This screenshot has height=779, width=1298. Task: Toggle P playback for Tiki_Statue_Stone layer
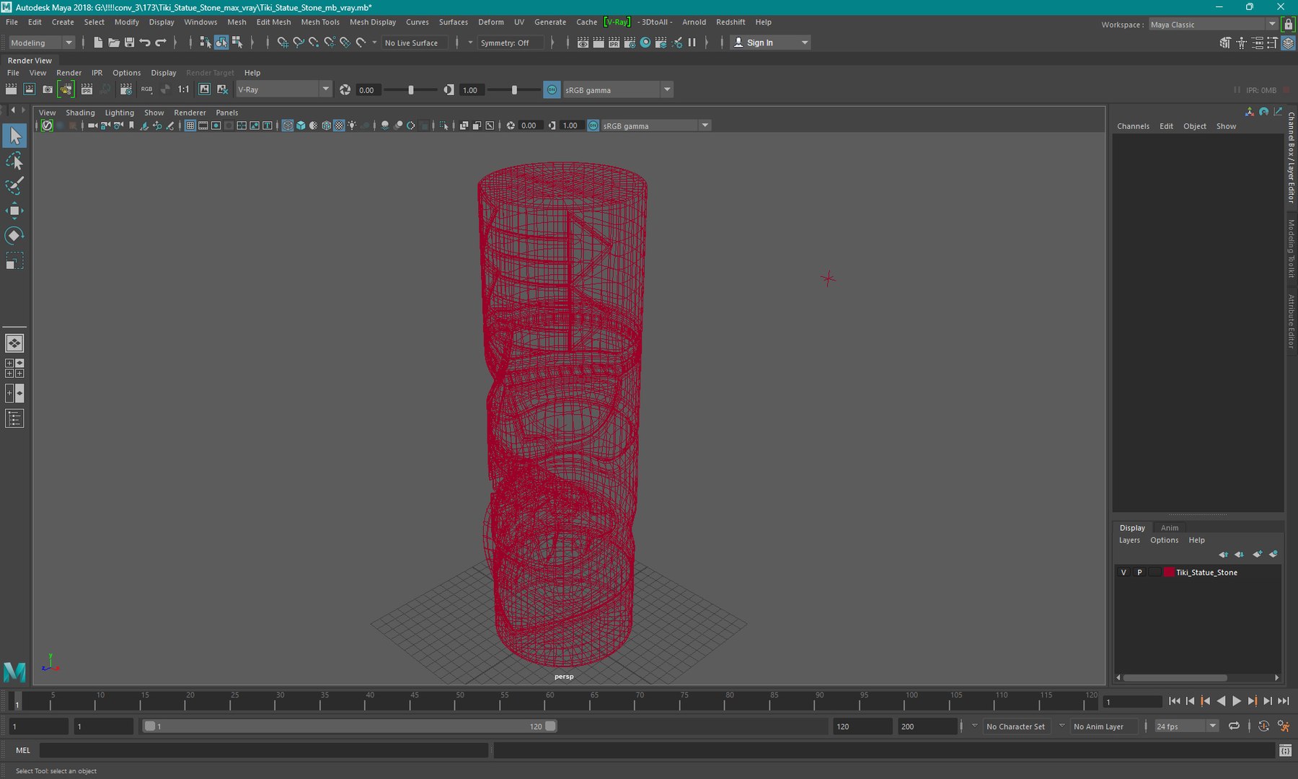(1139, 572)
